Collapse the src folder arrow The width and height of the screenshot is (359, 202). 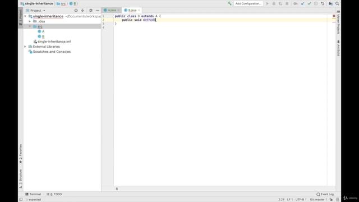[x=30, y=26]
